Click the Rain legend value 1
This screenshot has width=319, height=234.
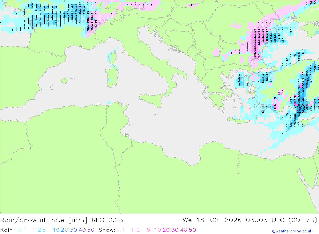[x=34, y=230]
